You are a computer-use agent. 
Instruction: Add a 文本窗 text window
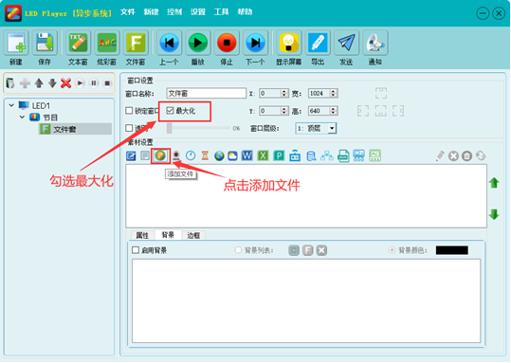click(x=78, y=43)
